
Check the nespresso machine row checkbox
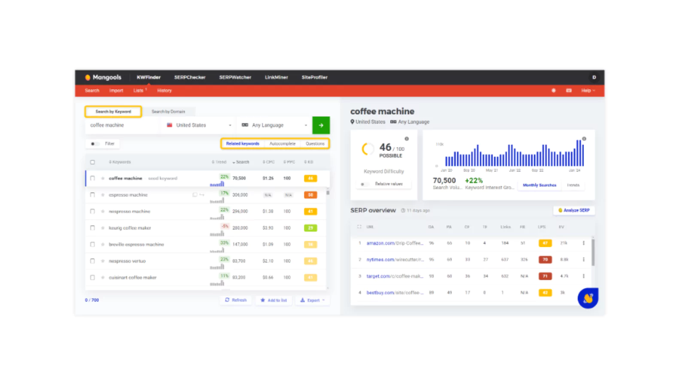click(x=92, y=211)
